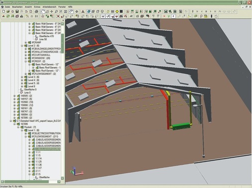Click the green Y axis button
This screenshot has width=252, height=188.
[169, 16]
